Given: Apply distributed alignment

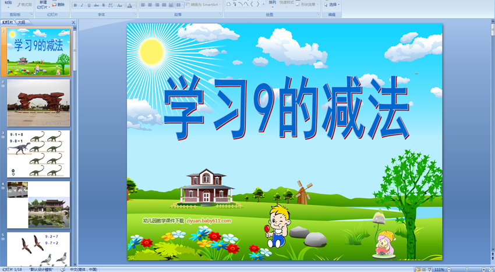Looking at the screenshot, I should point(171,5).
